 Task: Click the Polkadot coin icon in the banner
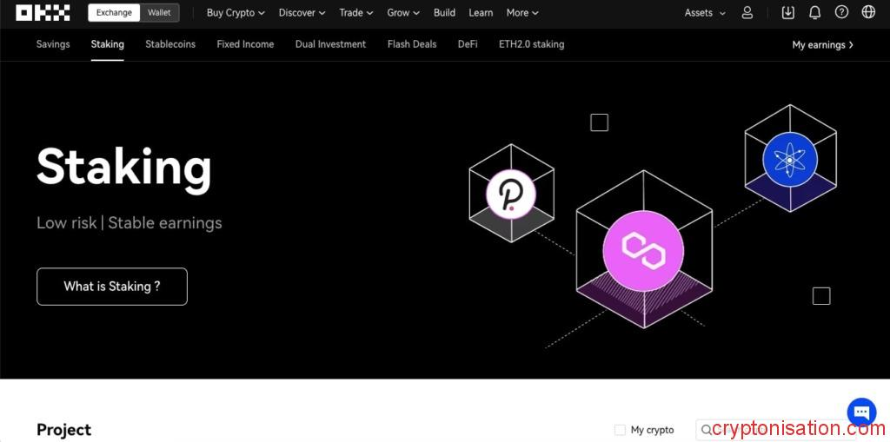[x=510, y=194]
